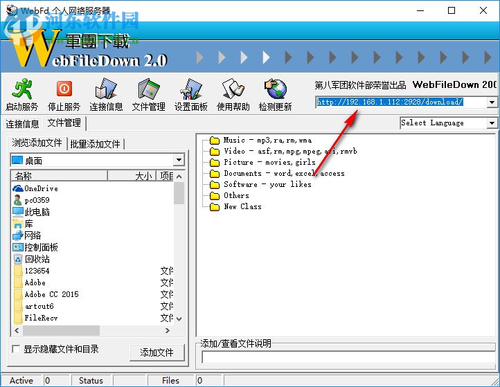The width and height of the screenshot is (500, 387).
Task: Switch to the 文件管理 tab
Action: click(x=64, y=123)
